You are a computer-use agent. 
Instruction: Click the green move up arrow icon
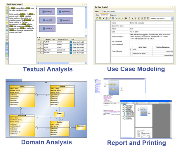coord(119,18)
